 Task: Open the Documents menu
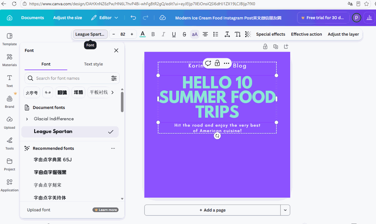click(33, 18)
